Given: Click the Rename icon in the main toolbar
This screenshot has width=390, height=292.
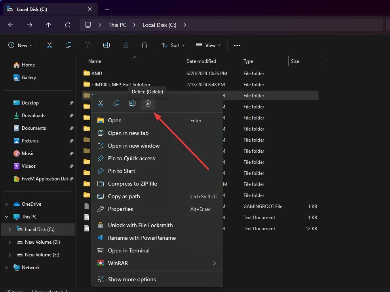Looking at the screenshot, I should coord(107,45).
